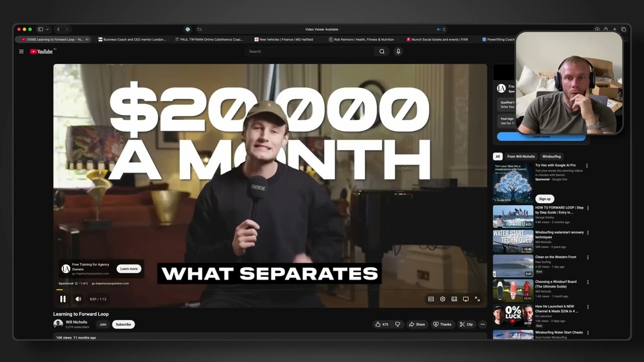
Task: Subscribe to Will Nicholls channel
Action: pos(123,324)
